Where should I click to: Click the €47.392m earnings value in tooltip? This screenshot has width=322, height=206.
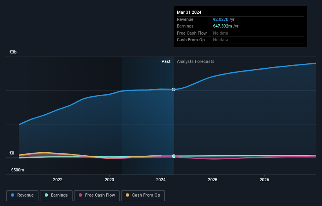click(222, 26)
